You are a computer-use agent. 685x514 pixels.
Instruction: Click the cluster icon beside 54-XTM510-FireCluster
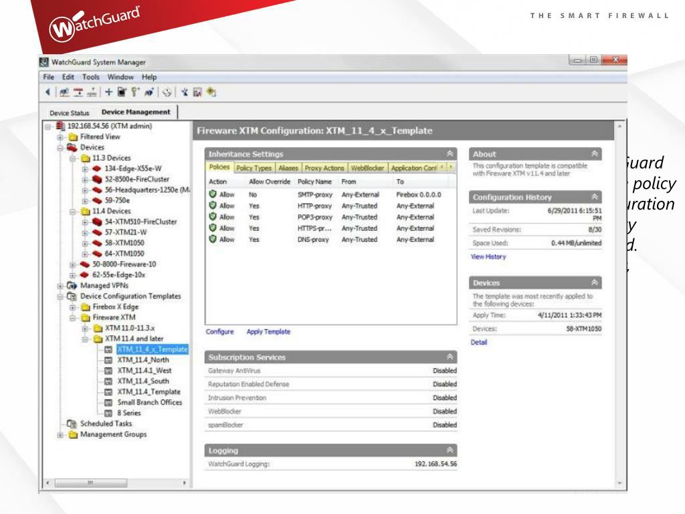coord(97,222)
